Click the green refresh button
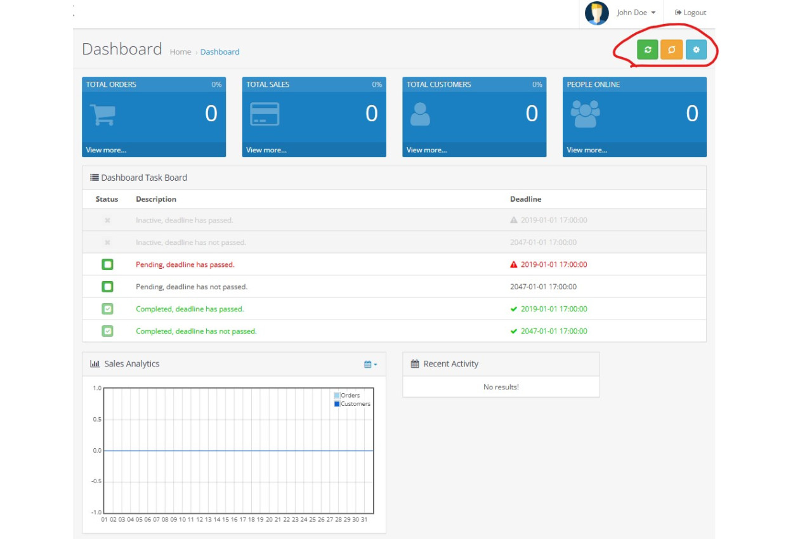 coord(648,49)
